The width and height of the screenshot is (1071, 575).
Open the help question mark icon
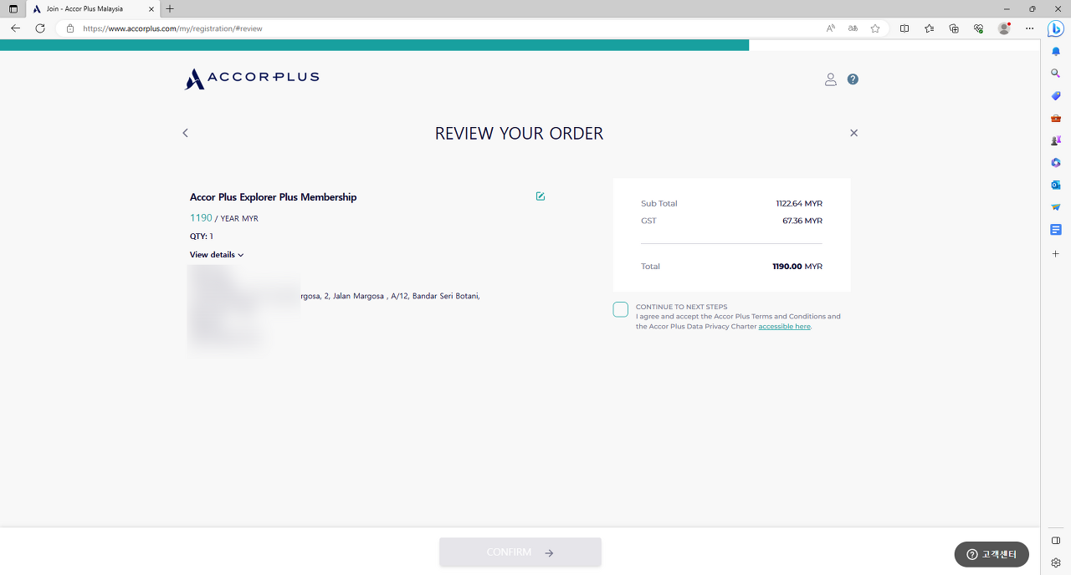(x=853, y=79)
